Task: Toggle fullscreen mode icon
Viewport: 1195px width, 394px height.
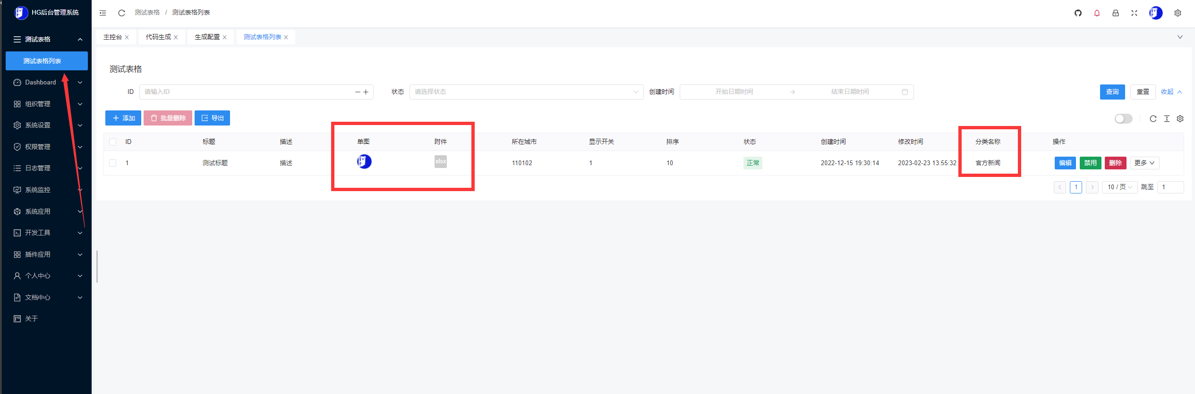Action: pos(1134,13)
